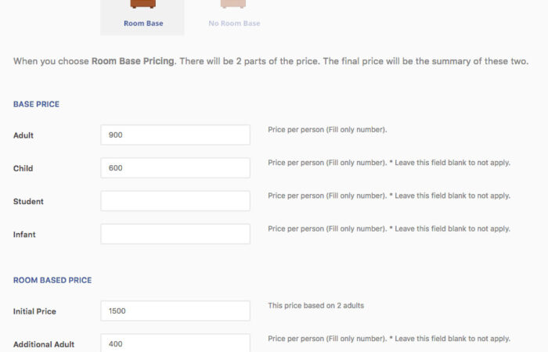Click into the Infant price field
548x352 pixels.
pyautogui.click(x=175, y=234)
